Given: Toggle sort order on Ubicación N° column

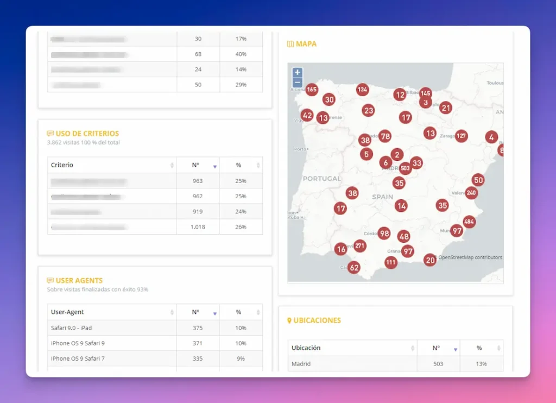Looking at the screenshot, I should (x=455, y=348).
